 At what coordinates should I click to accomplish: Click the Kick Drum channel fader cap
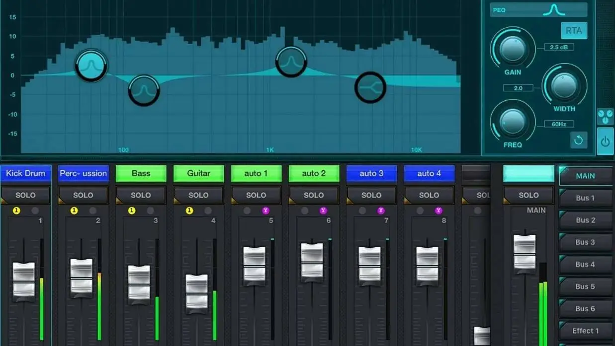click(23, 281)
